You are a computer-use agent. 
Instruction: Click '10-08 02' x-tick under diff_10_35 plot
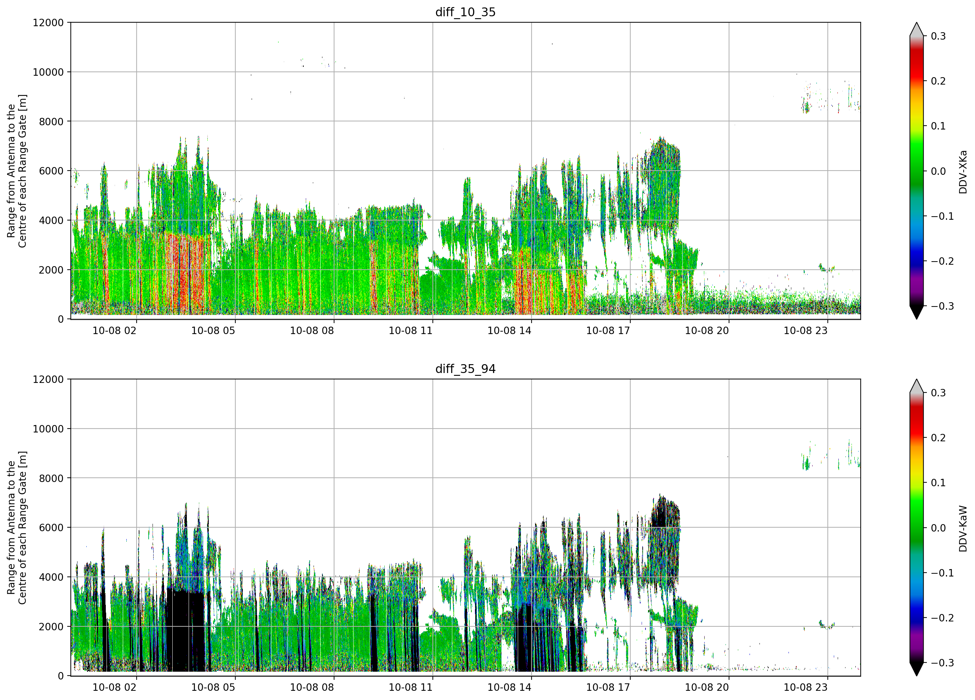pyautogui.click(x=114, y=331)
